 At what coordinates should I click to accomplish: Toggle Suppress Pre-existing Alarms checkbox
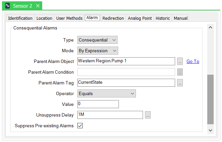click(80, 126)
